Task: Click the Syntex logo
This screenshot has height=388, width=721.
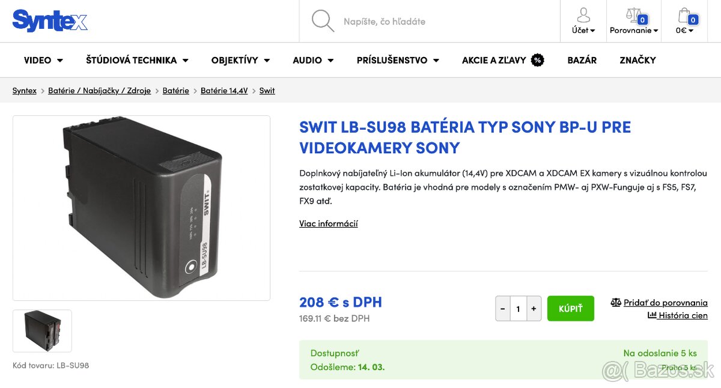Action: [50, 20]
